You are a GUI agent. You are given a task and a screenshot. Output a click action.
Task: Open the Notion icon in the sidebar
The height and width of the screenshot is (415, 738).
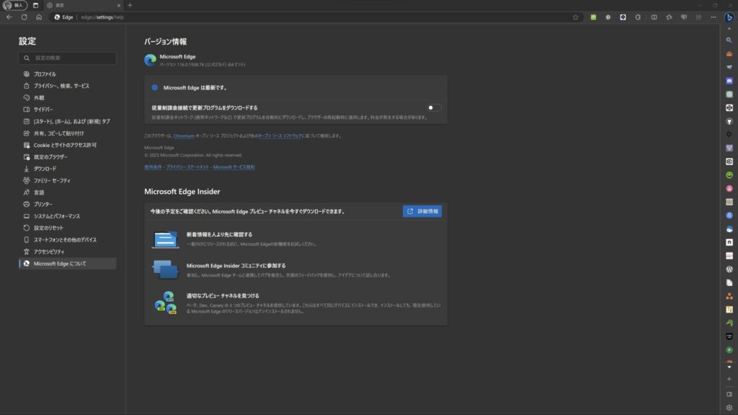pyautogui.click(x=729, y=242)
